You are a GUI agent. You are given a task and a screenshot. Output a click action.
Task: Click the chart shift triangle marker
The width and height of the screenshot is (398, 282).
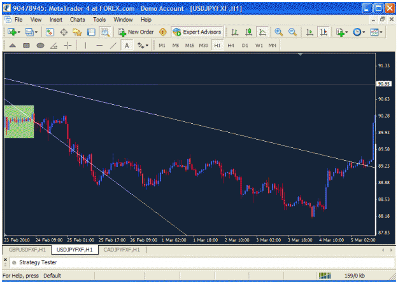(x=301, y=55)
